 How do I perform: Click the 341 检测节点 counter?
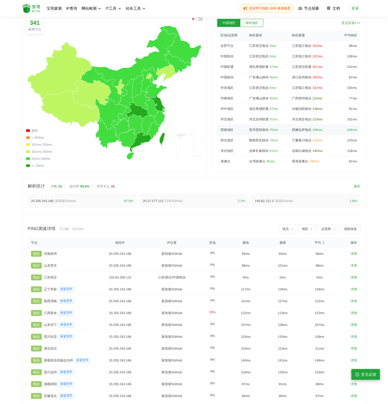(x=35, y=26)
